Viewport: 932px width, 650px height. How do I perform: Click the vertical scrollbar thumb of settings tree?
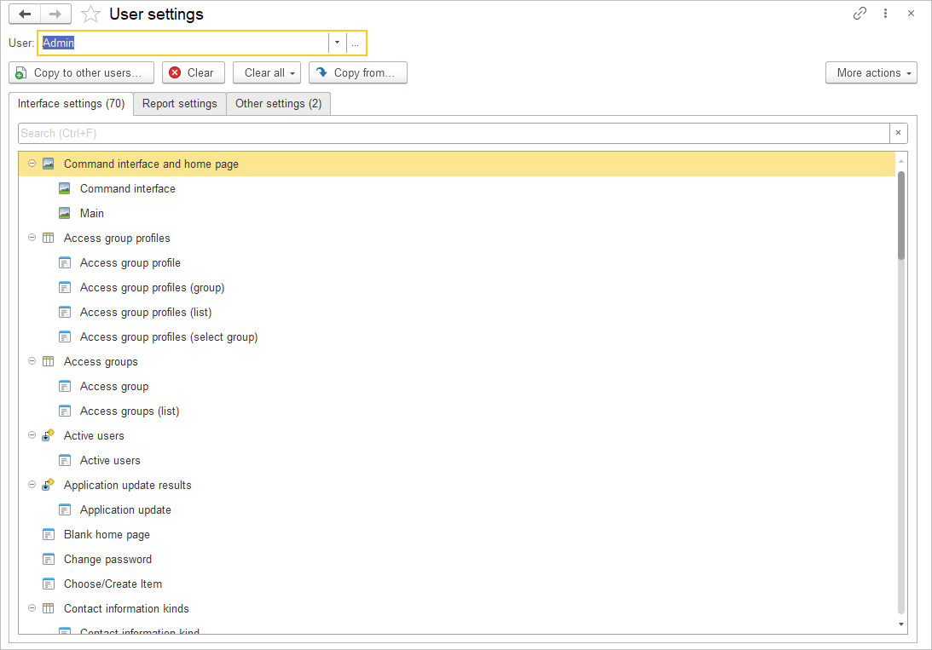[x=901, y=215]
